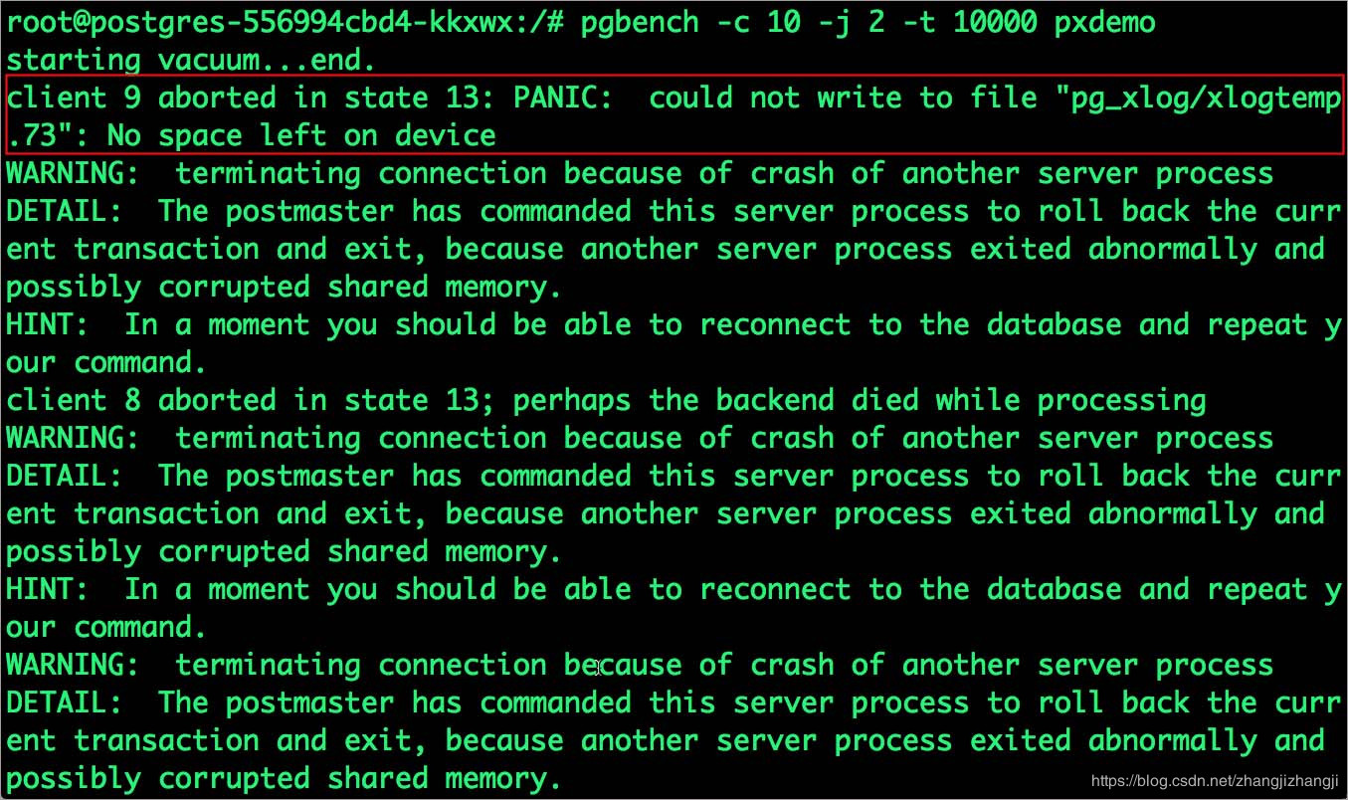The height and width of the screenshot is (800, 1348).
Task: Click the pgbench command text
Action: pyautogui.click(x=872, y=22)
